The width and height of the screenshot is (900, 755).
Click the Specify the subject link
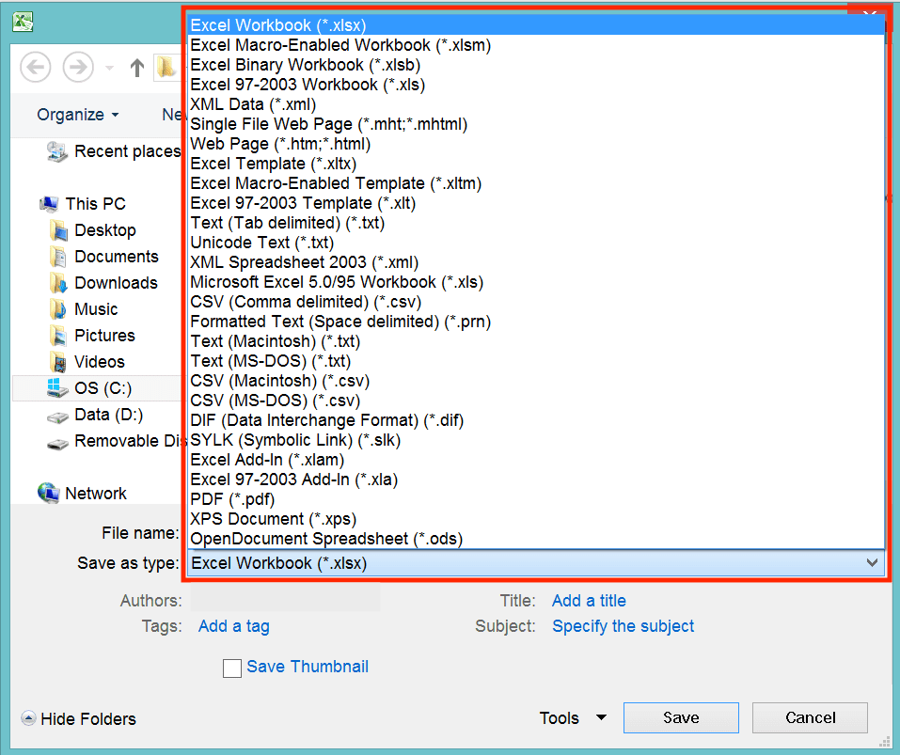623,626
